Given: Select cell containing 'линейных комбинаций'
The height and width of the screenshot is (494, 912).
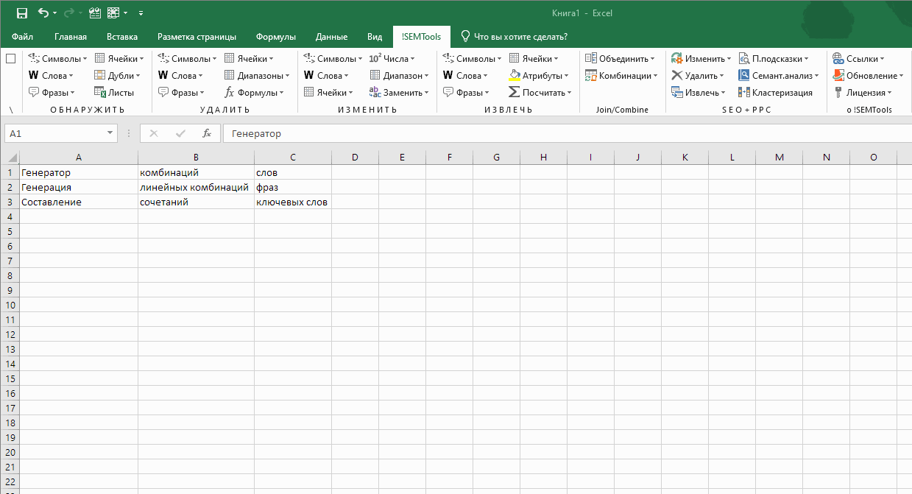Looking at the screenshot, I should (196, 187).
